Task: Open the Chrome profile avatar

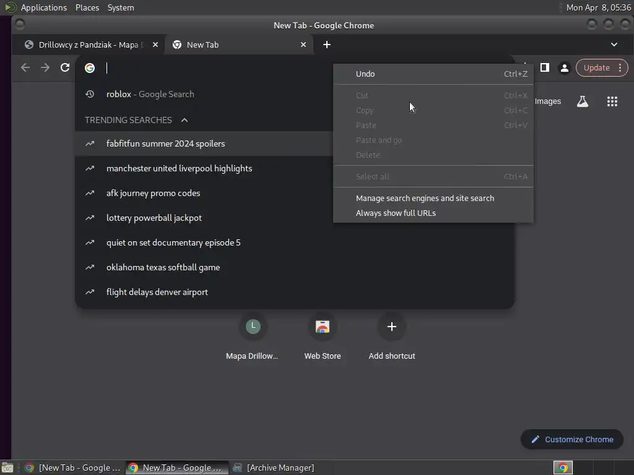Action: 565,68
